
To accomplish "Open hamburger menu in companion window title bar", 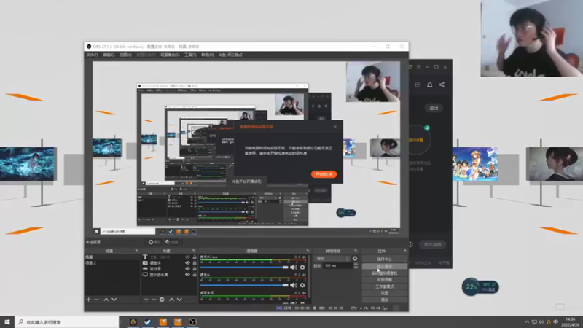I will point(418,67).
